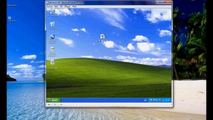The image size is (213, 120).
Task: Click the CD drive status icon in Virtual PC
Action: pyautogui.click(x=52, y=104)
